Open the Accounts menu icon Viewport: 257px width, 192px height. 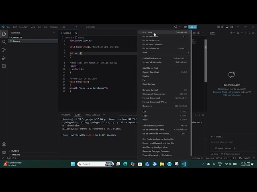pos(4,144)
